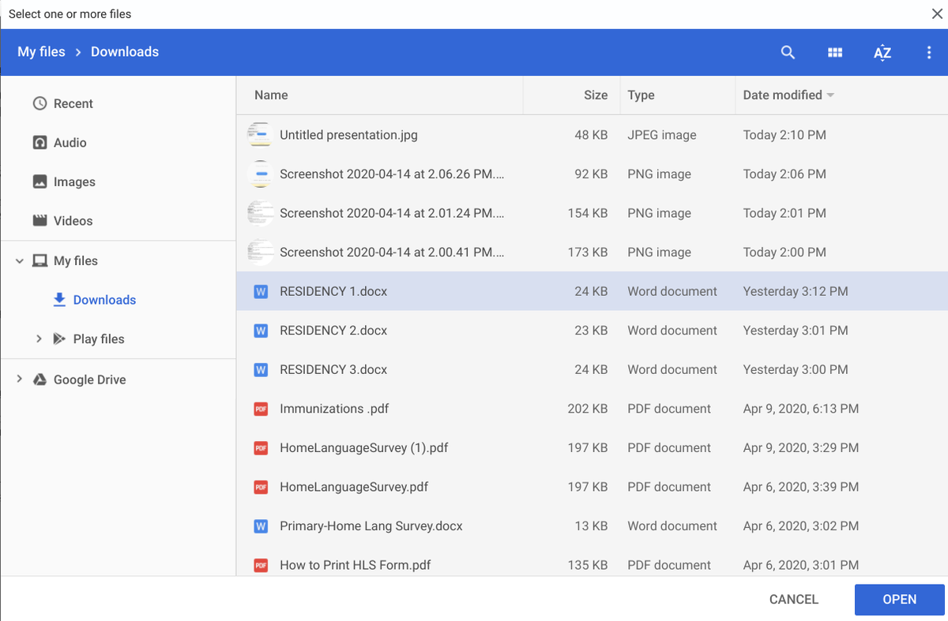Click PDF icon of Immunizations .pdf
948x621 pixels.
[x=260, y=409]
